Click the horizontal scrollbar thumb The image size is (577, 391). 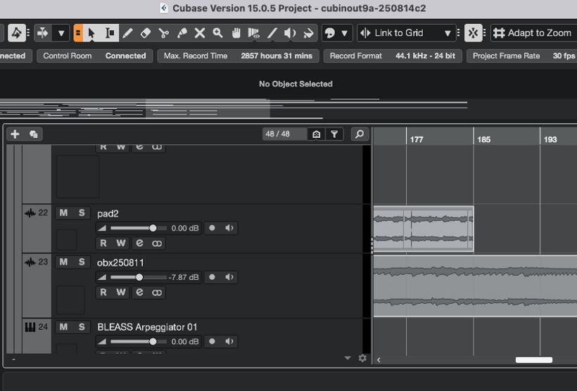(x=534, y=360)
